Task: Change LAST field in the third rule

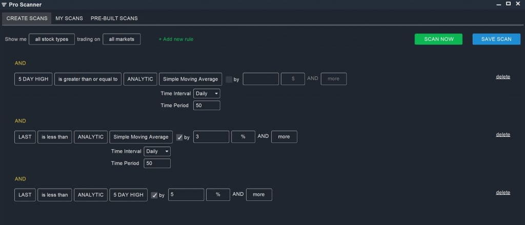Action: point(25,195)
